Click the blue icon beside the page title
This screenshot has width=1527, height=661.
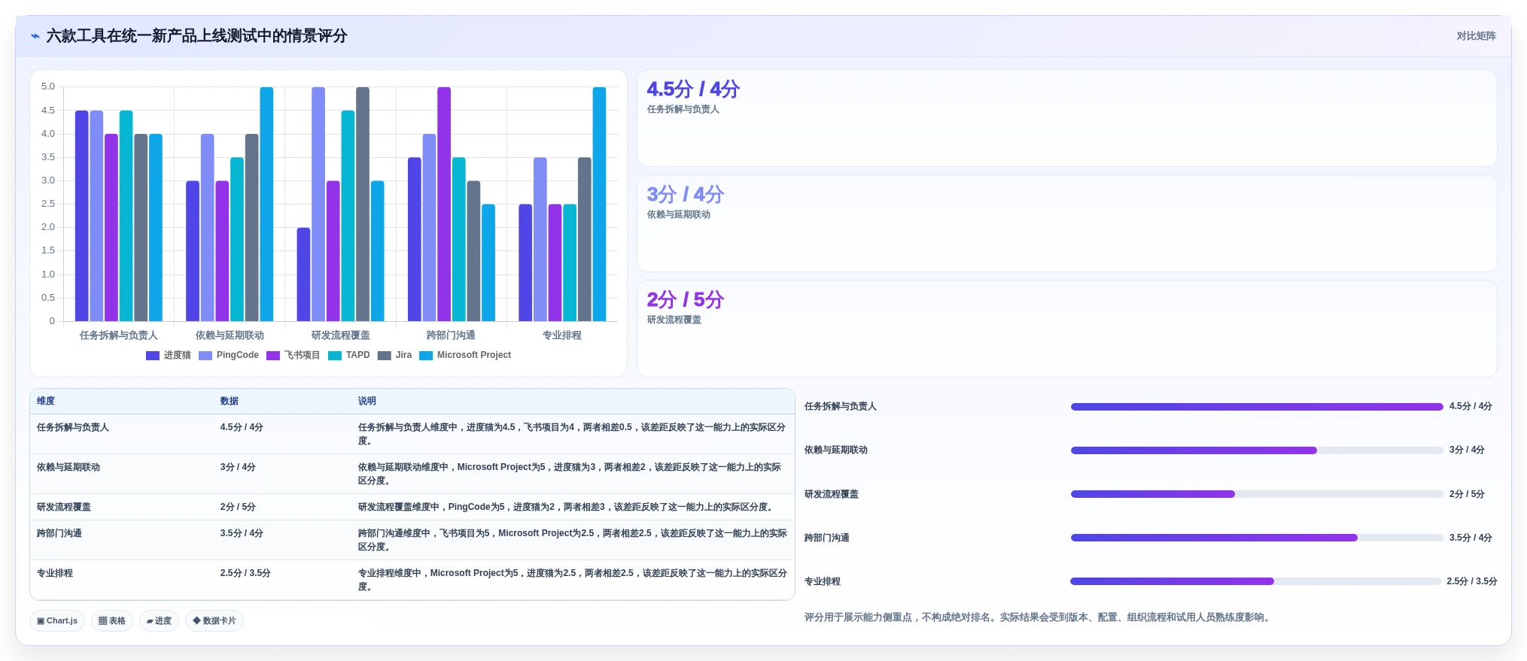coord(35,36)
